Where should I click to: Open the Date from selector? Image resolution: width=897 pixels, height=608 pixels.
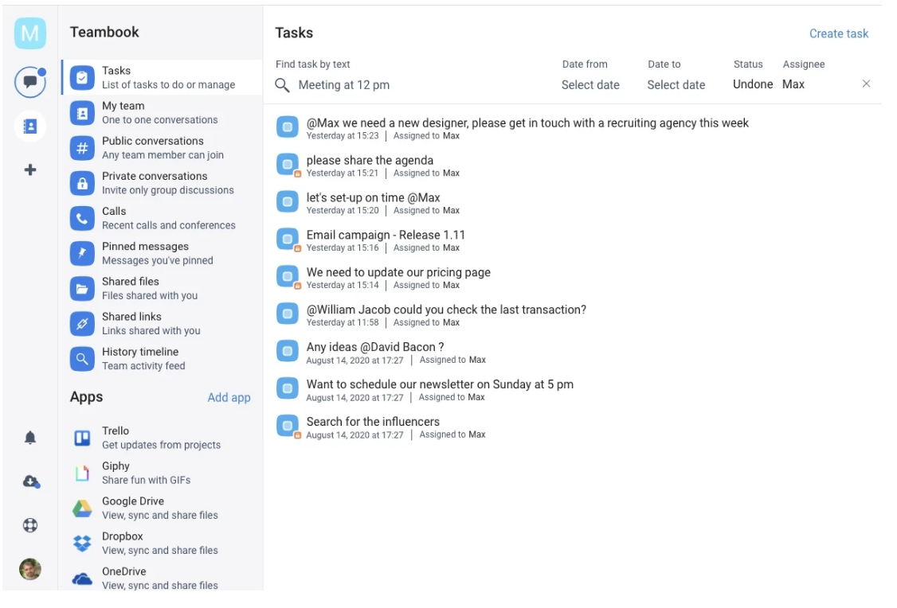click(x=590, y=85)
